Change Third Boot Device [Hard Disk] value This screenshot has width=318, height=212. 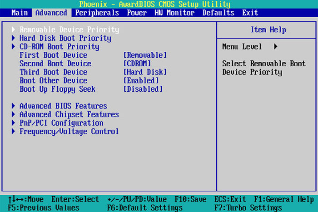tap(145, 72)
